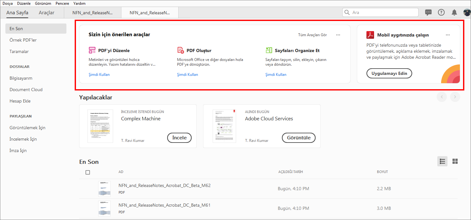Image resolution: width=471 pixels, height=220 pixels.
Task: Click the PDF'yi Düzenle tool icon
Action: click(92, 50)
